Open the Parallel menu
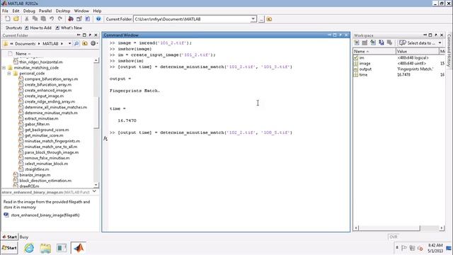The width and height of the screenshot is (453, 255). tap(45, 11)
